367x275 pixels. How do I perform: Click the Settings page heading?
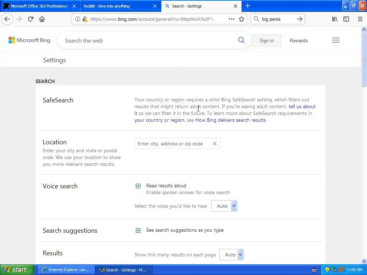[x=54, y=60]
